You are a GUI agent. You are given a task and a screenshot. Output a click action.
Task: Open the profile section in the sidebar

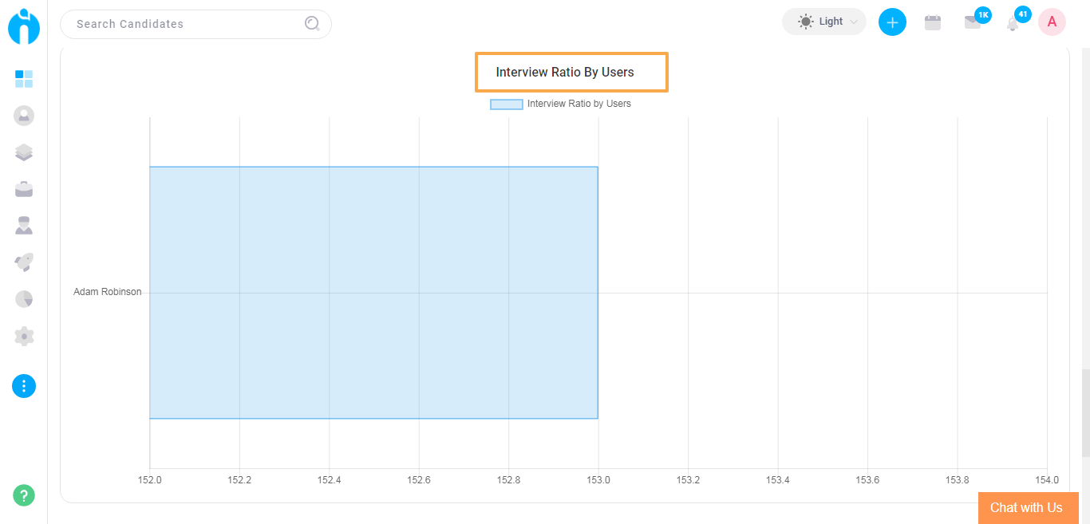click(x=24, y=115)
